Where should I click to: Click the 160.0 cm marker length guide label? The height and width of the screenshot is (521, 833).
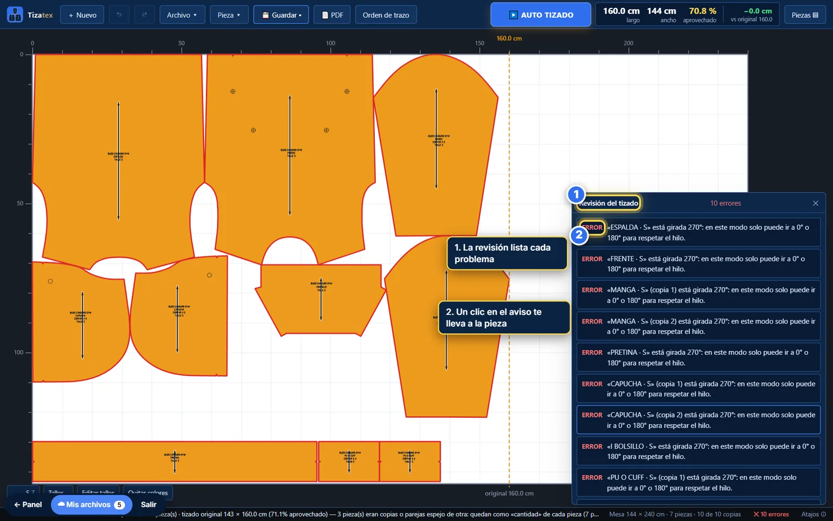click(509, 39)
